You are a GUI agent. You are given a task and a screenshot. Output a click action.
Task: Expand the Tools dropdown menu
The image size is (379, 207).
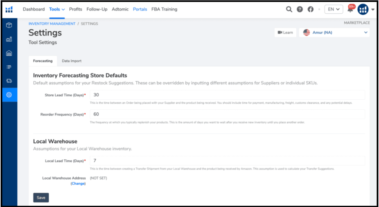pos(57,9)
